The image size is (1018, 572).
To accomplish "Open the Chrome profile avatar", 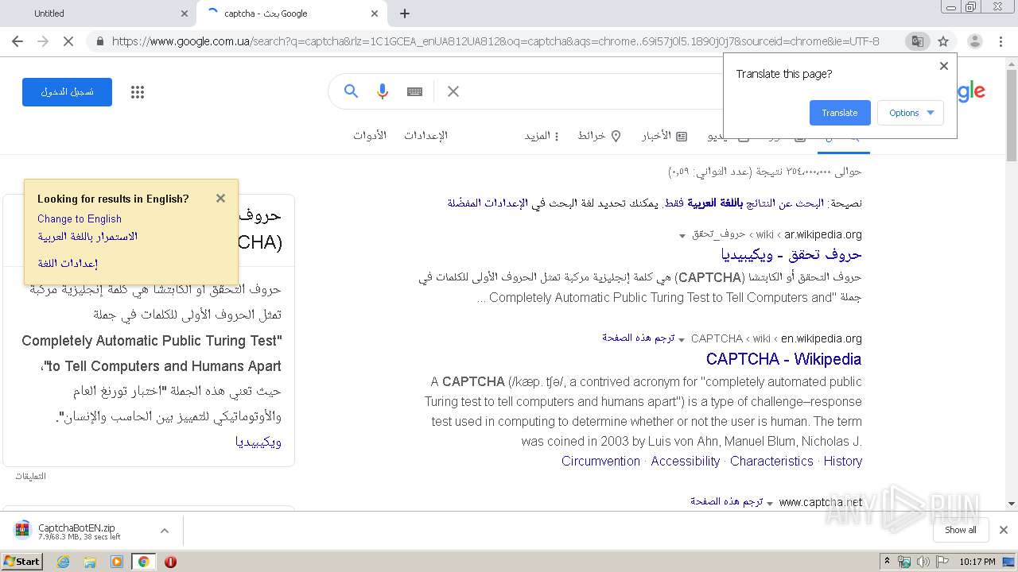I will 974,41.
